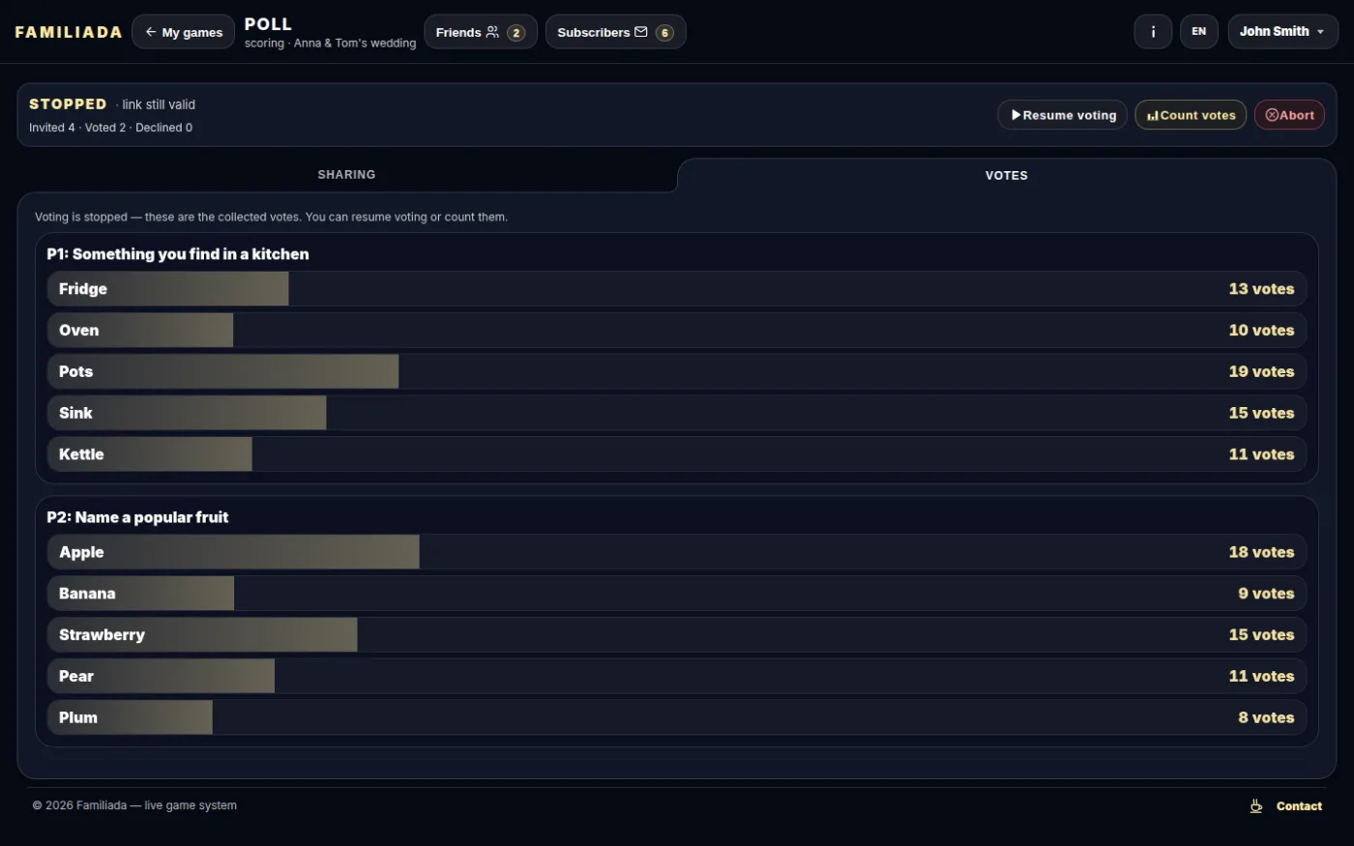Click the "19 votes" count
The width and height of the screenshot is (1354, 846).
[1261, 372]
